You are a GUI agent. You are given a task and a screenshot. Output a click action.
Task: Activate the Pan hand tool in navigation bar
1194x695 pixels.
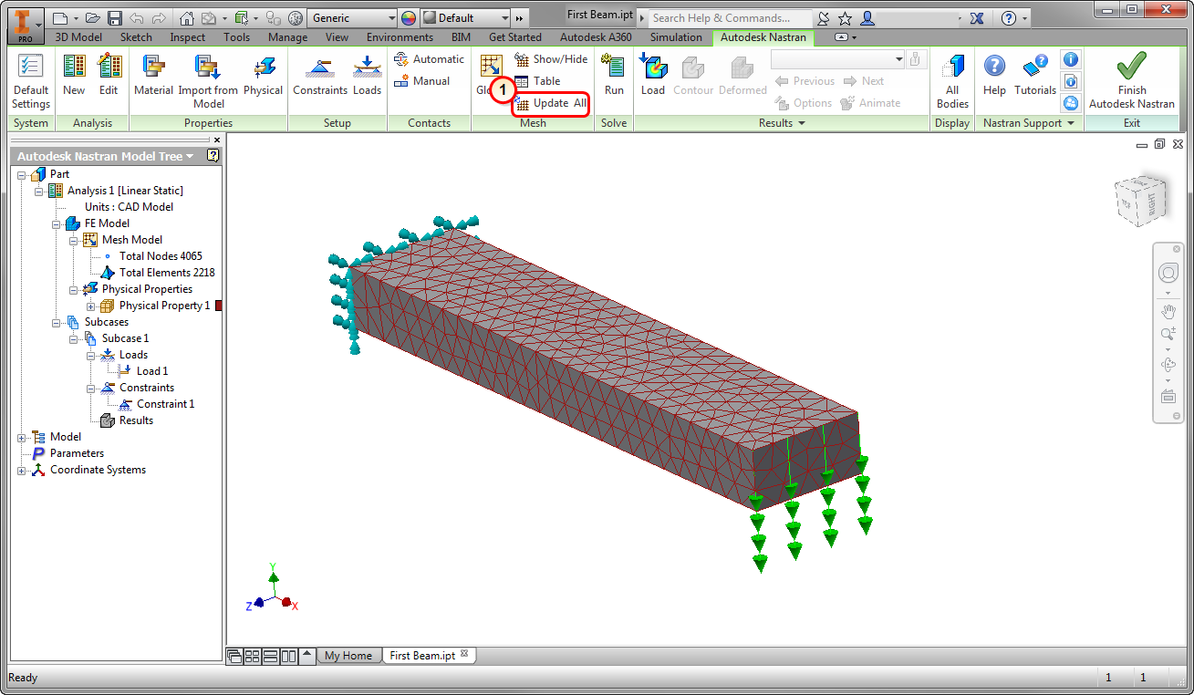[1168, 313]
